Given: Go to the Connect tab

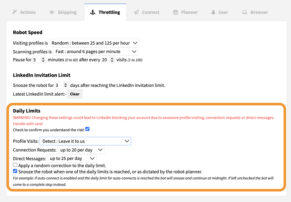Looking at the screenshot, I should [x=147, y=12].
